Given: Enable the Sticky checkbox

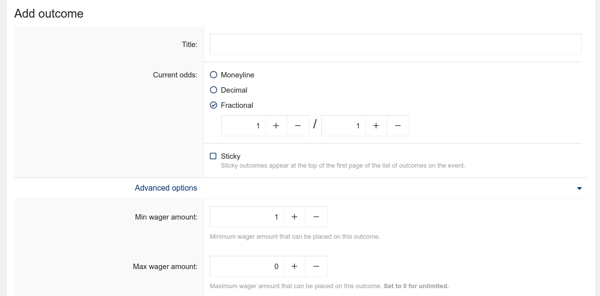Looking at the screenshot, I should coord(213,156).
